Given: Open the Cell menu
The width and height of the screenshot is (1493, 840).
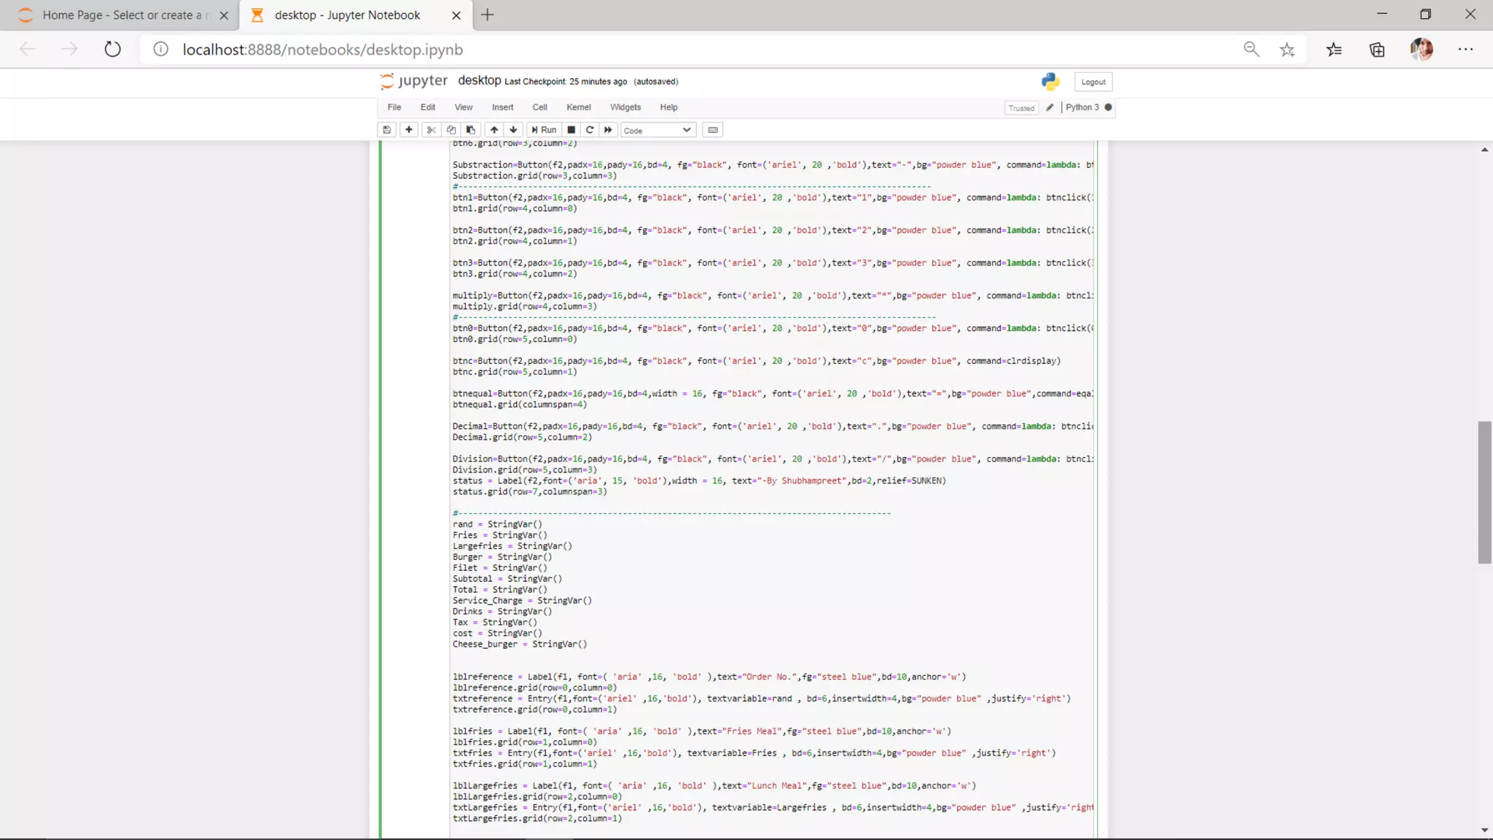Looking at the screenshot, I should [539, 107].
